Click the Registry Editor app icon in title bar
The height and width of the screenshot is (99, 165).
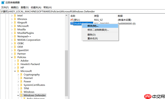(3, 2)
